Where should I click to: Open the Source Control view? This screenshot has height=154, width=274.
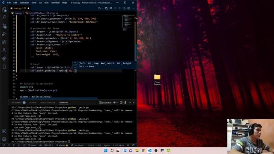coord(4,26)
